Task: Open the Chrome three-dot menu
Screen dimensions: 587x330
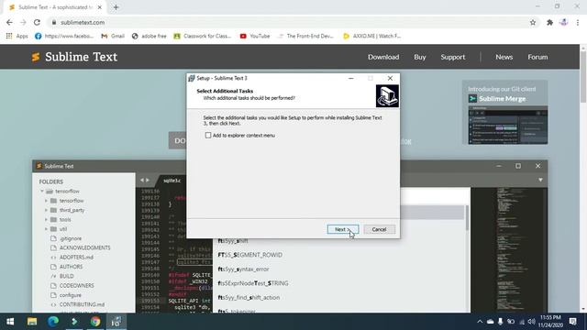Action: 578,22
